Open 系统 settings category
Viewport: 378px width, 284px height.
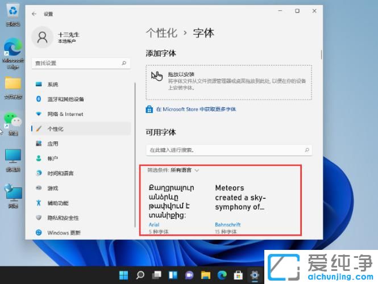tap(81, 84)
